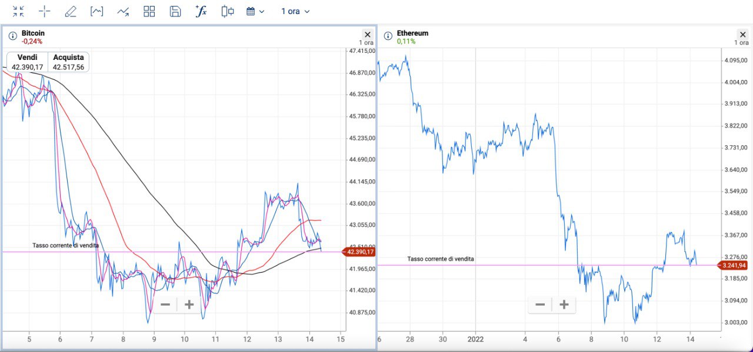Click 'Tasso corrente di vendita' on Ethereum chart
The image size is (753, 352).
coord(441,259)
